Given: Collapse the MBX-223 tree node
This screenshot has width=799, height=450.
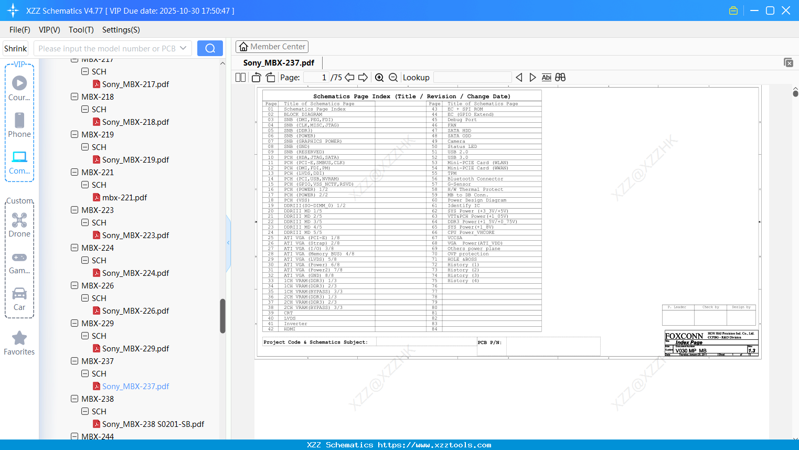Looking at the screenshot, I should [74, 210].
